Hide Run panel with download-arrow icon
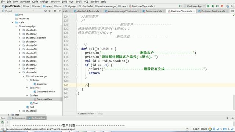 (x=232, y=118)
